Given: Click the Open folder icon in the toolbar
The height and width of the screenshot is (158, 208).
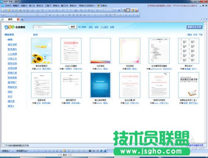Looking at the screenshot, I should tap(9, 10).
